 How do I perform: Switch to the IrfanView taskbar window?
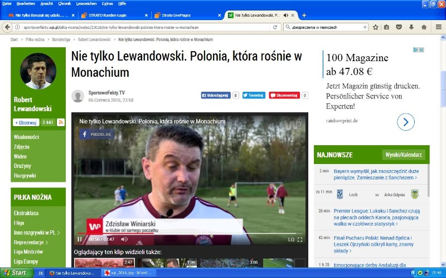(x=129, y=273)
